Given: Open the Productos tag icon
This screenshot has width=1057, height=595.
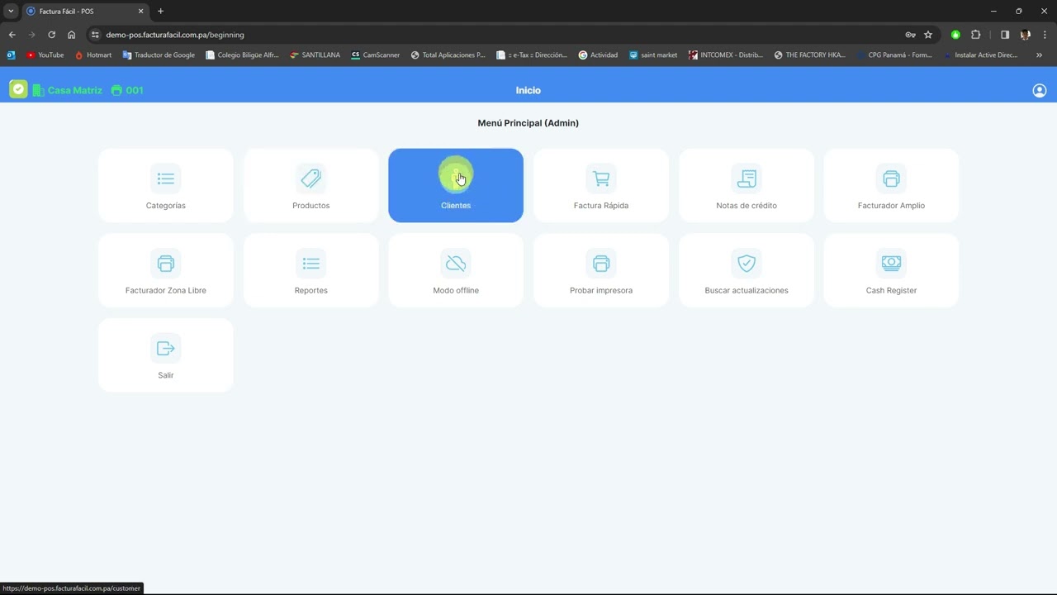Looking at the screenshot, I should click(311, 178).
